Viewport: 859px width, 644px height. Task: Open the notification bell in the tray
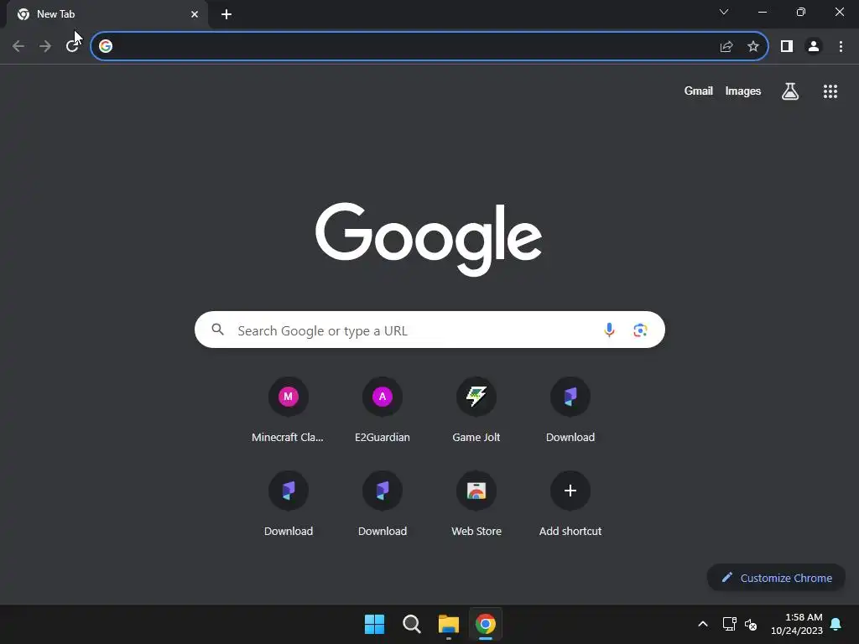pos(836,624)
